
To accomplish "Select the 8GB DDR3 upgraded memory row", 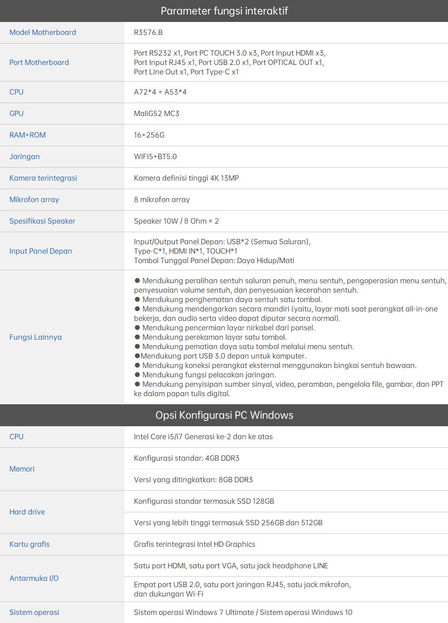I will [193, 480].
